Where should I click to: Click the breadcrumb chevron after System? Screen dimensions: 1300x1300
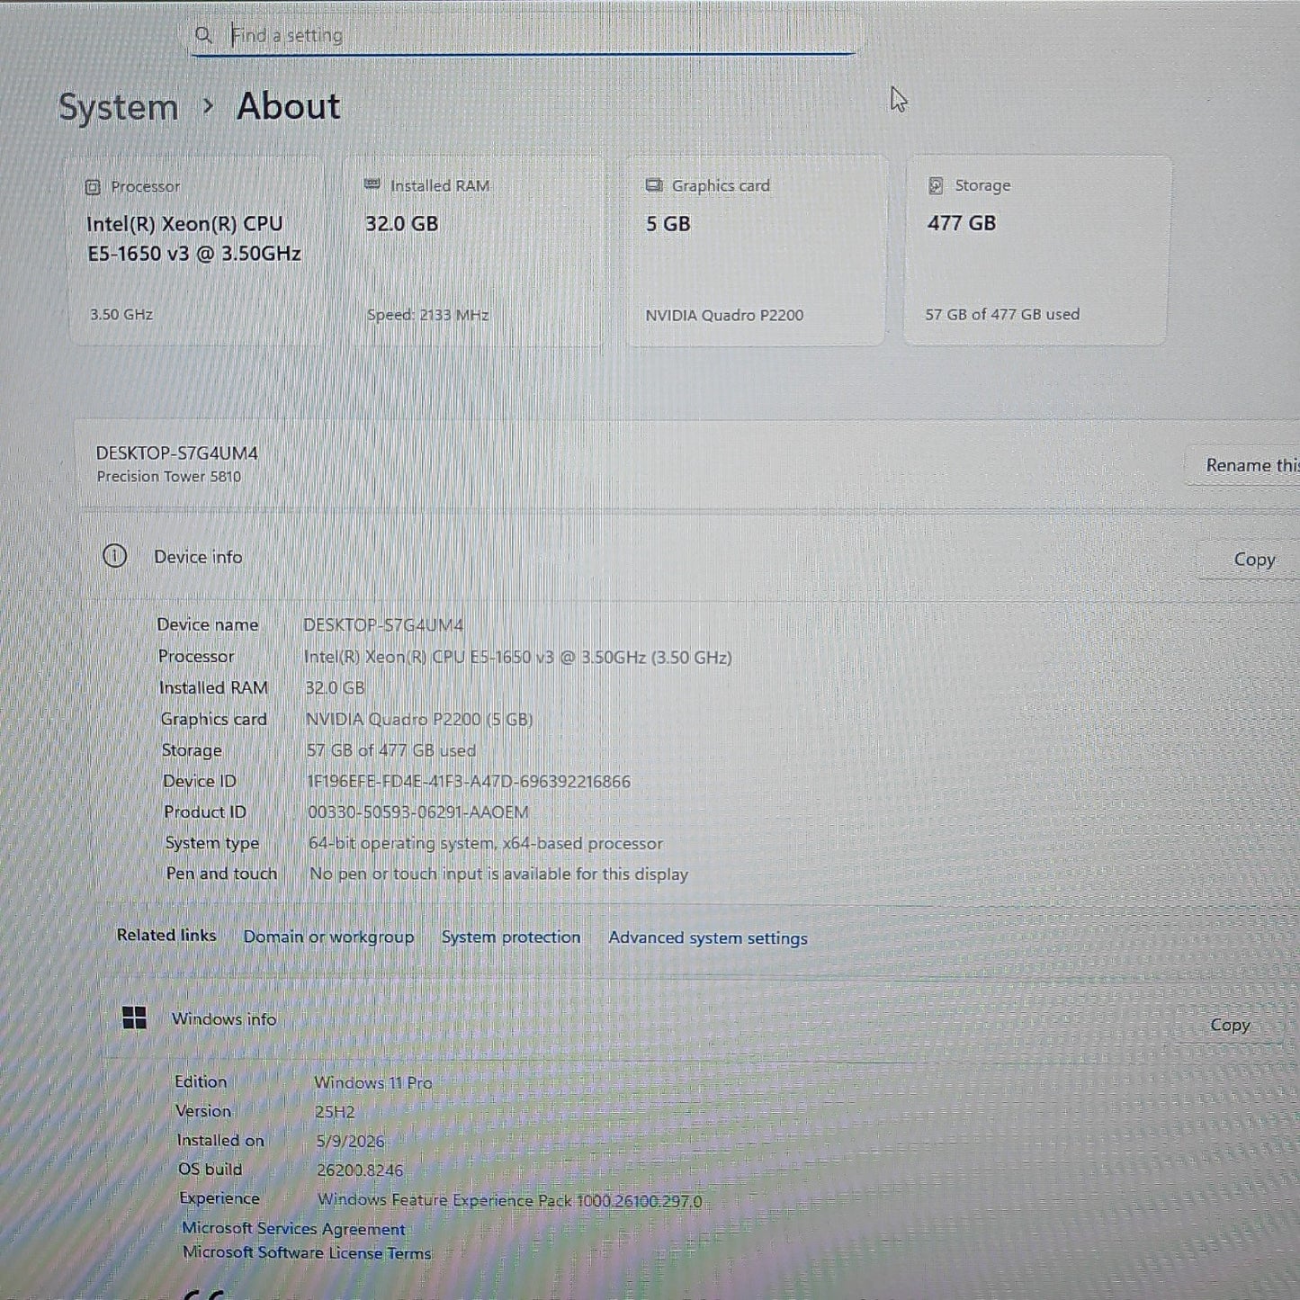point(208,106)
